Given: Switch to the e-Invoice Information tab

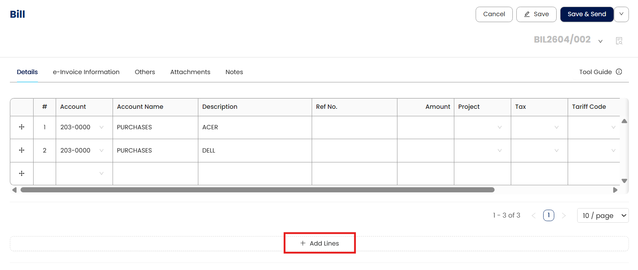Looking at the screenshot, I should (x=86, y=72).
